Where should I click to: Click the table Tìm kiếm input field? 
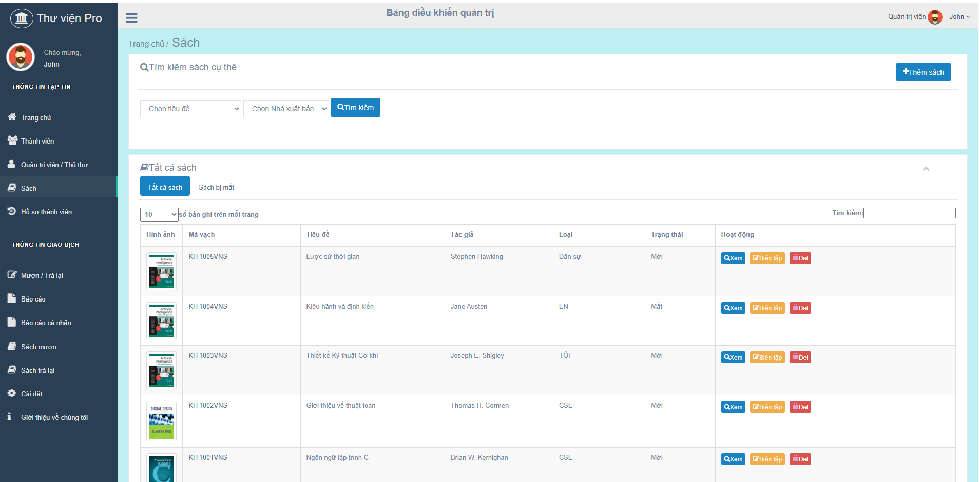point(909,213)
